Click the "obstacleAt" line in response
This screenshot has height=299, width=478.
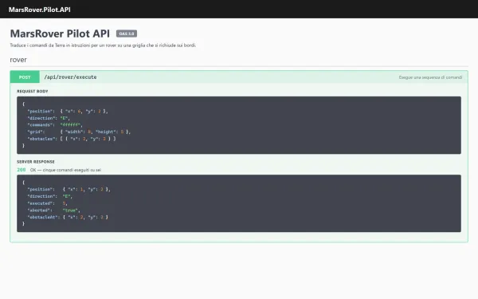68,217
